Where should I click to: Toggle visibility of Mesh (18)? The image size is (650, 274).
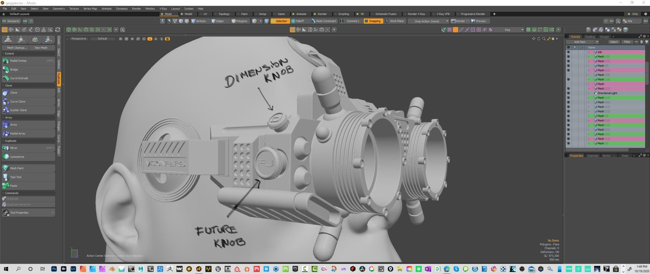pyautogui.click(x=568, y=80)
